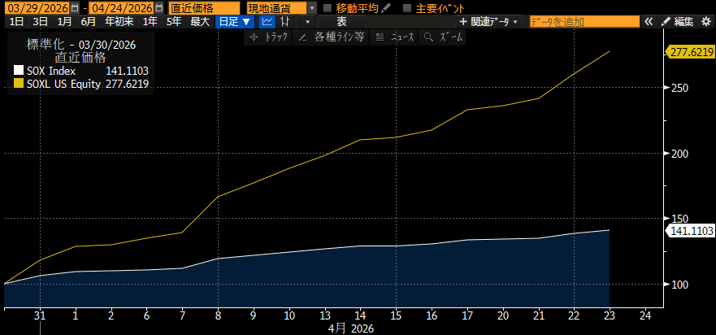Activate the ズーム zoom tool
Image resolution: width=716 pixels, height=335 pixels.
point(442,37)
